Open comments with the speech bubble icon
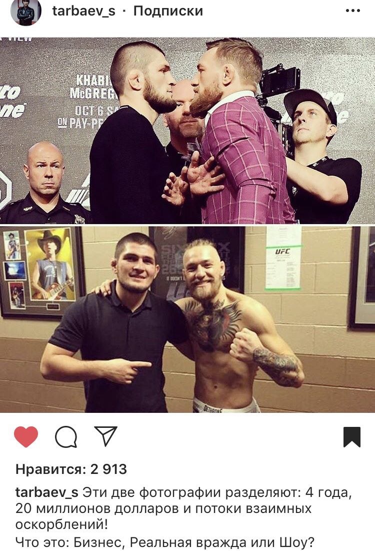Image resolution: width=375 pixels, height=551 pixels. 66,436
